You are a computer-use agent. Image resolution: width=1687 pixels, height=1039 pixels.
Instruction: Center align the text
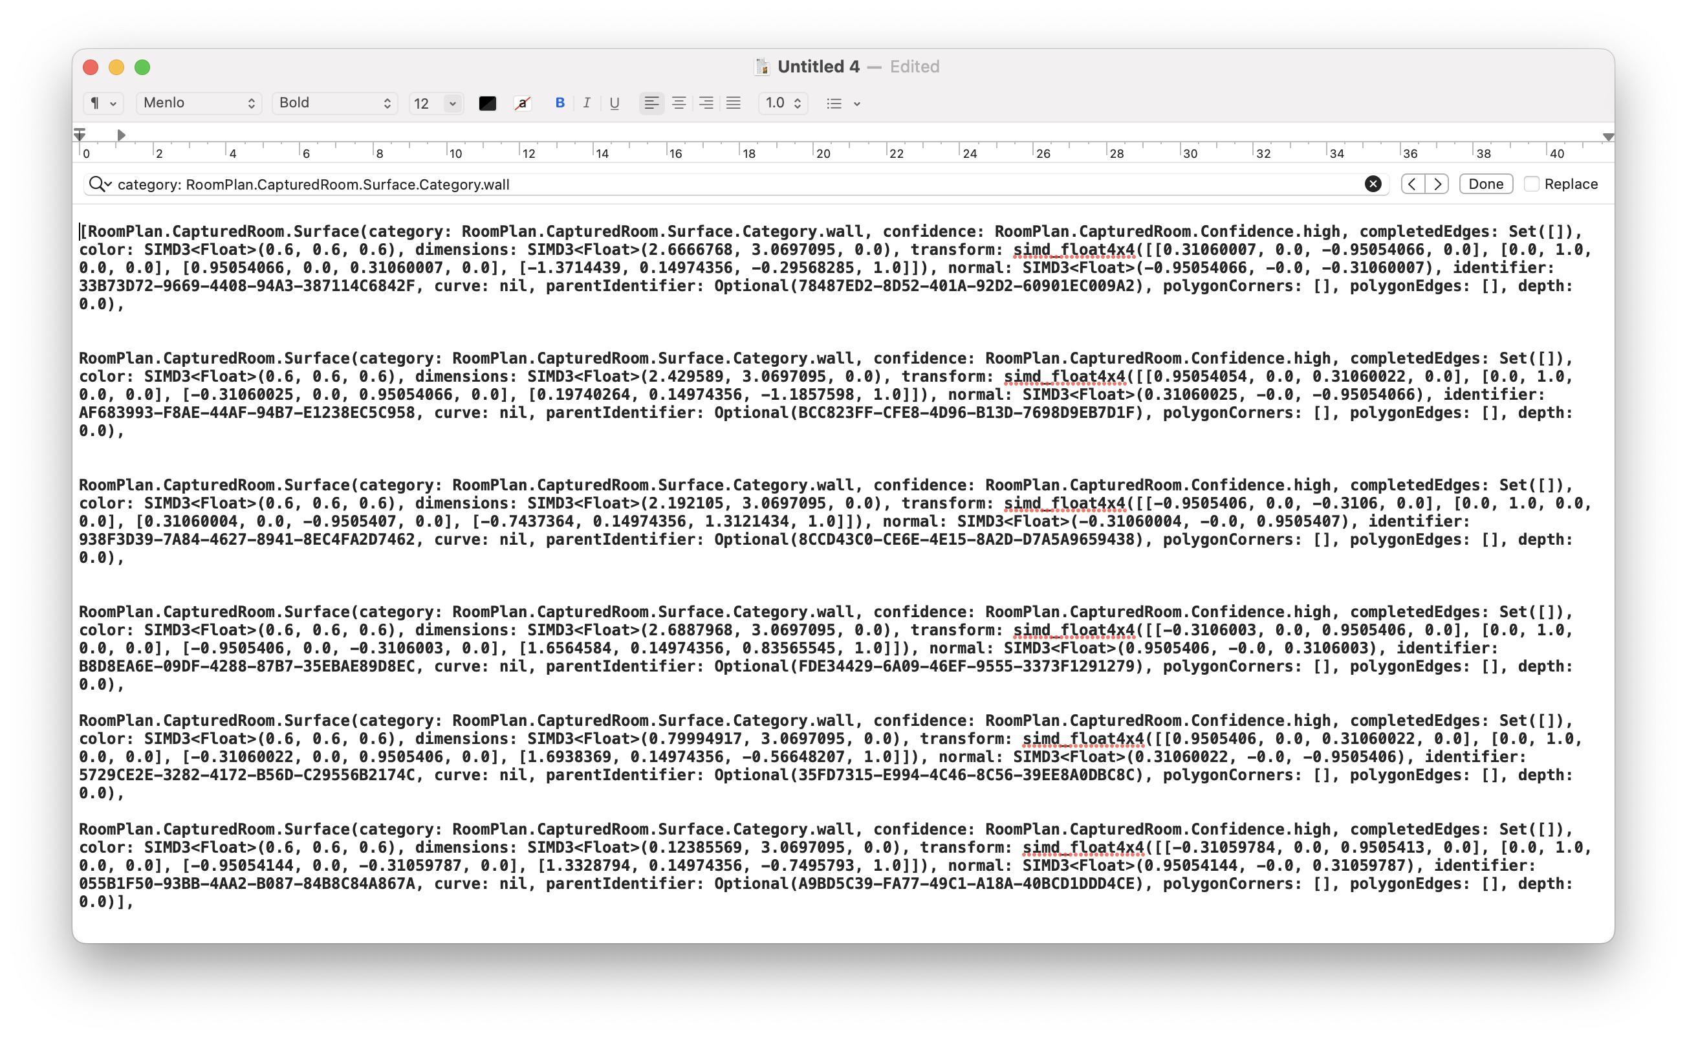[679, 103]
